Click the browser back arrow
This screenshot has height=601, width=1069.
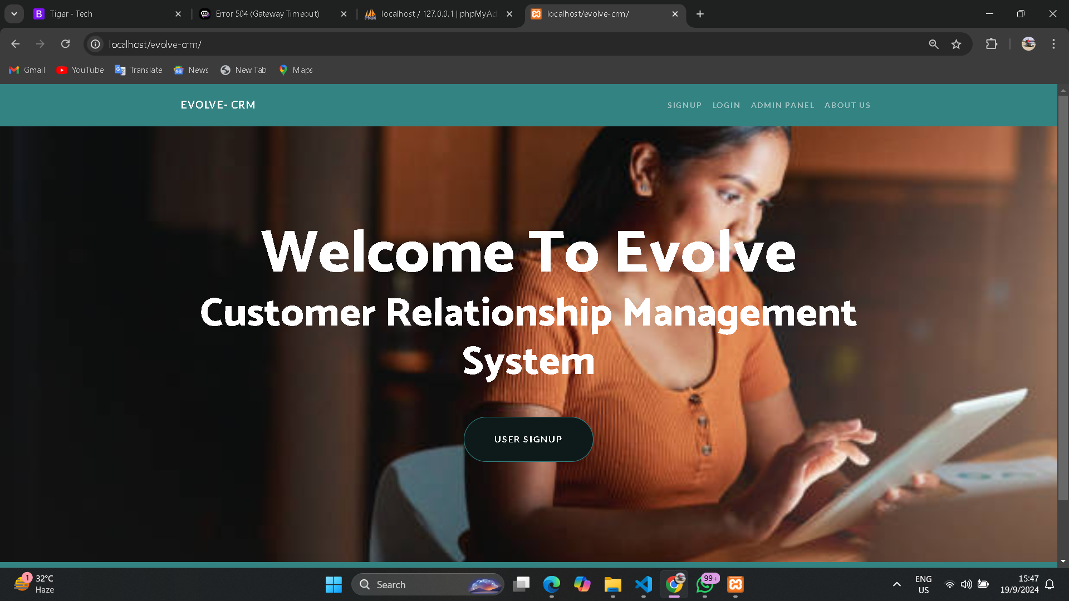(15, 44)
